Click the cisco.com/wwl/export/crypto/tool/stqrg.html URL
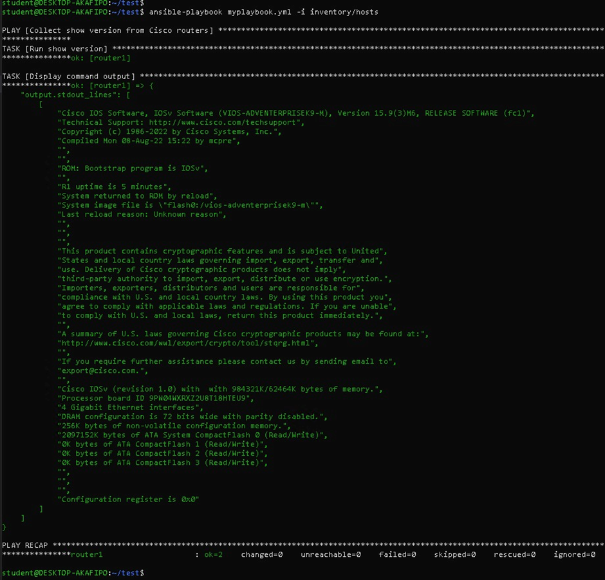 [x=188, y=343]
